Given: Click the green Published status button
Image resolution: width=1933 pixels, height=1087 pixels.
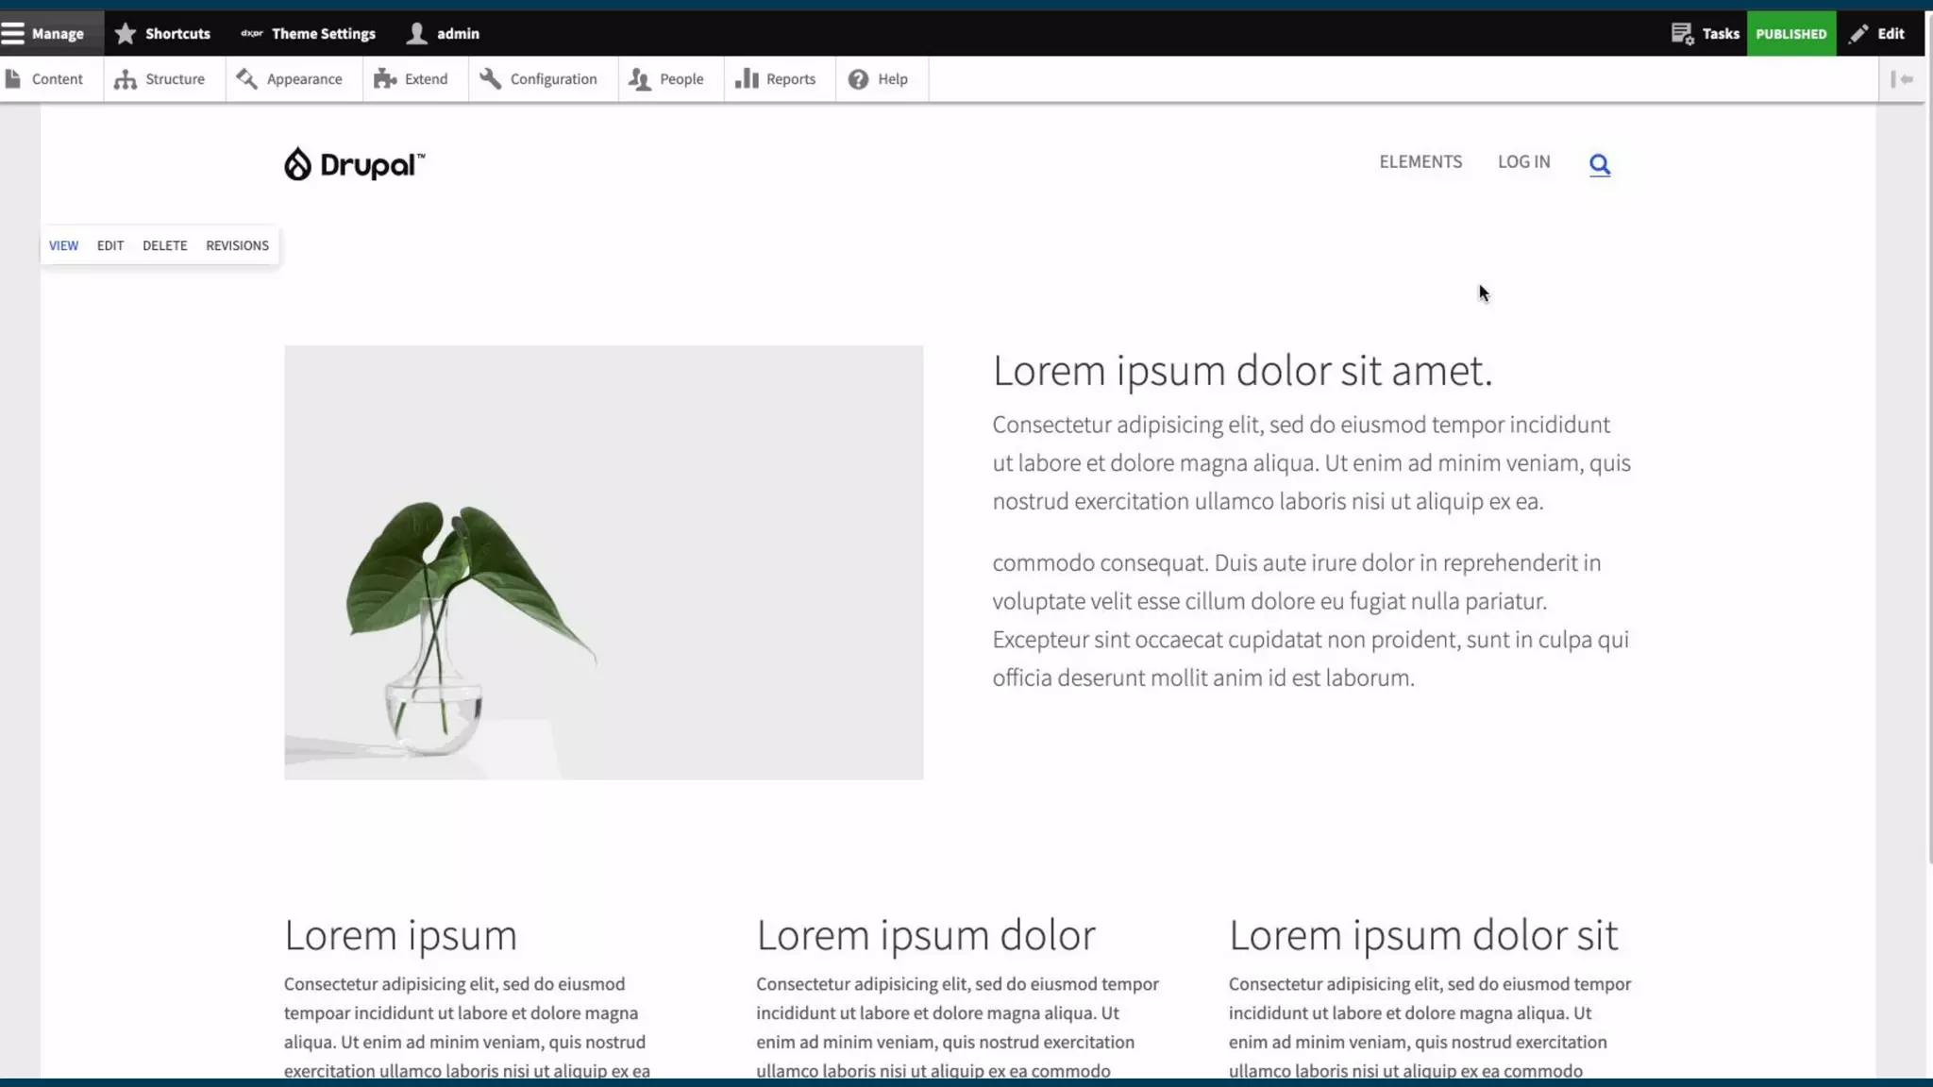Looking at the screenshot, I should (x=1790, y=34).
